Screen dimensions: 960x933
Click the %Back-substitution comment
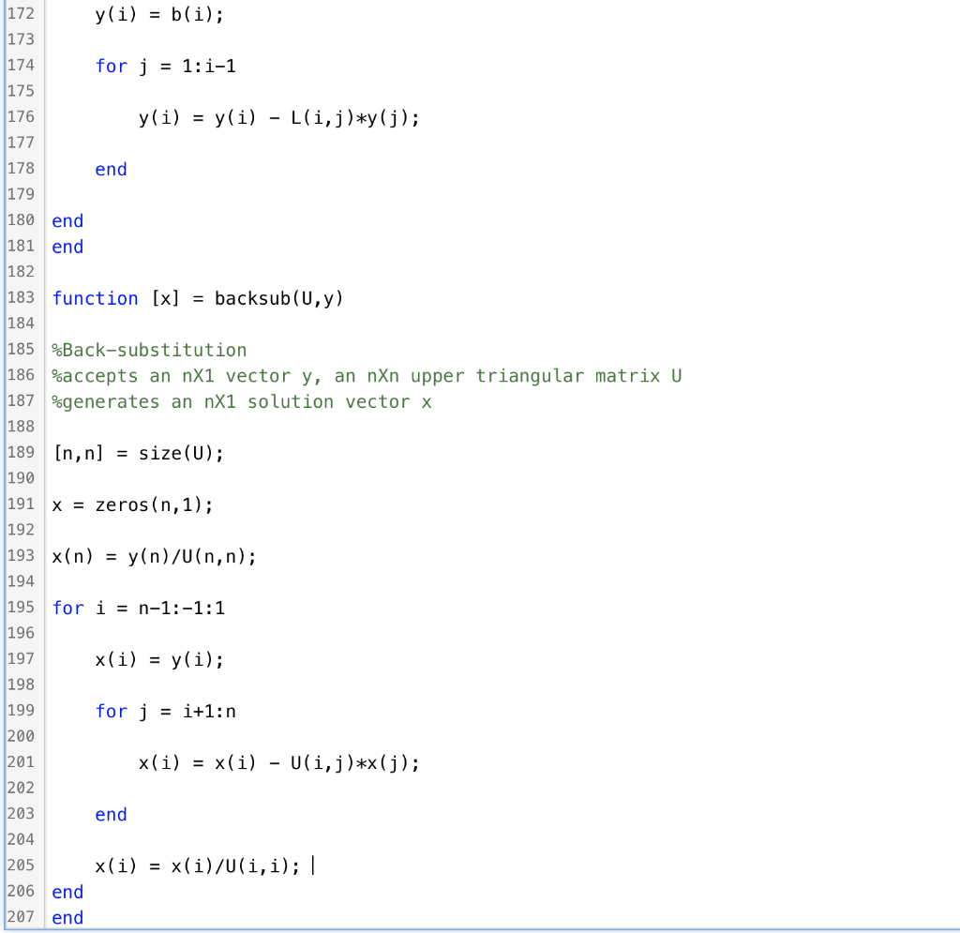pos(150,349)
